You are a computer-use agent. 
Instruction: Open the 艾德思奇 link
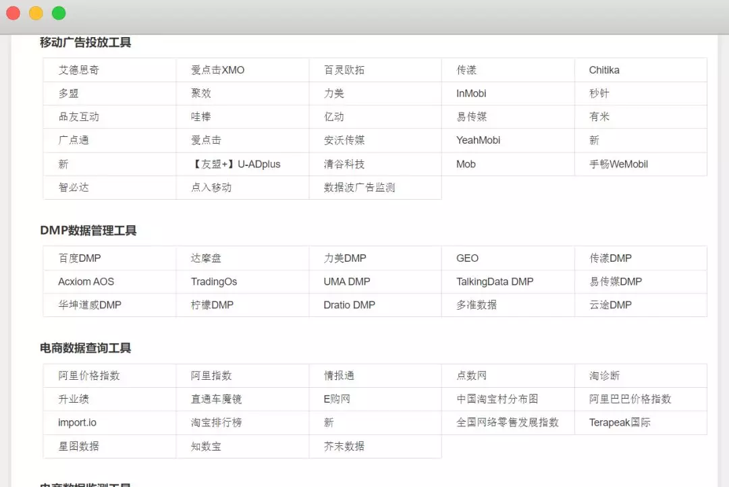(x=78, y=70)
